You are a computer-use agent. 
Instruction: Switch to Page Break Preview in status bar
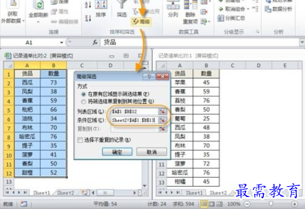point(219,204)
